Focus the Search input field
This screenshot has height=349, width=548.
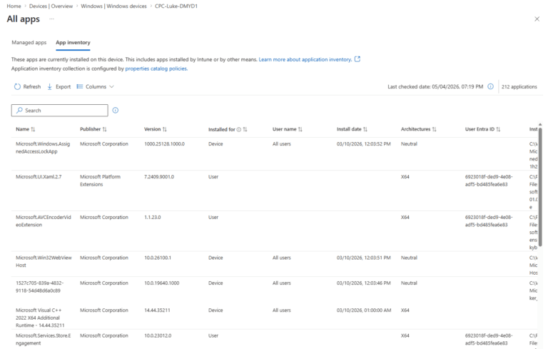(x=59, y=111)
